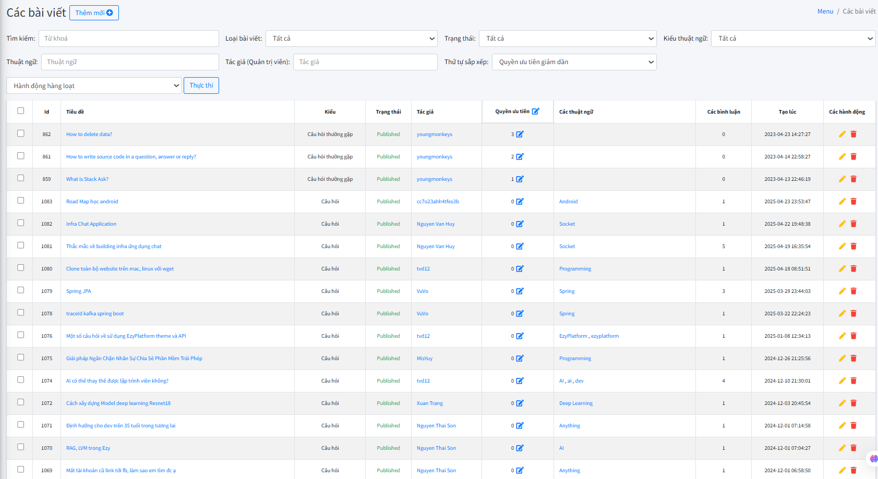The height and width of the screenshot is (479, 878).
Task: Click Android term link
Action: 568,201
